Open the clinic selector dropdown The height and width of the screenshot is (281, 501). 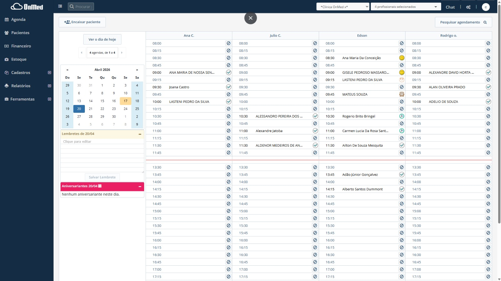[x=343, y=7]
